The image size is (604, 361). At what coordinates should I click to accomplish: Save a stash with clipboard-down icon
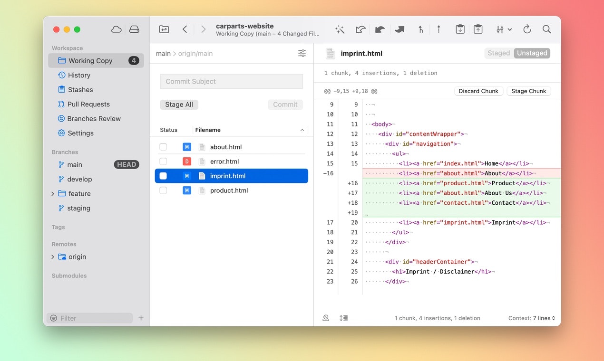pos(460,29)
